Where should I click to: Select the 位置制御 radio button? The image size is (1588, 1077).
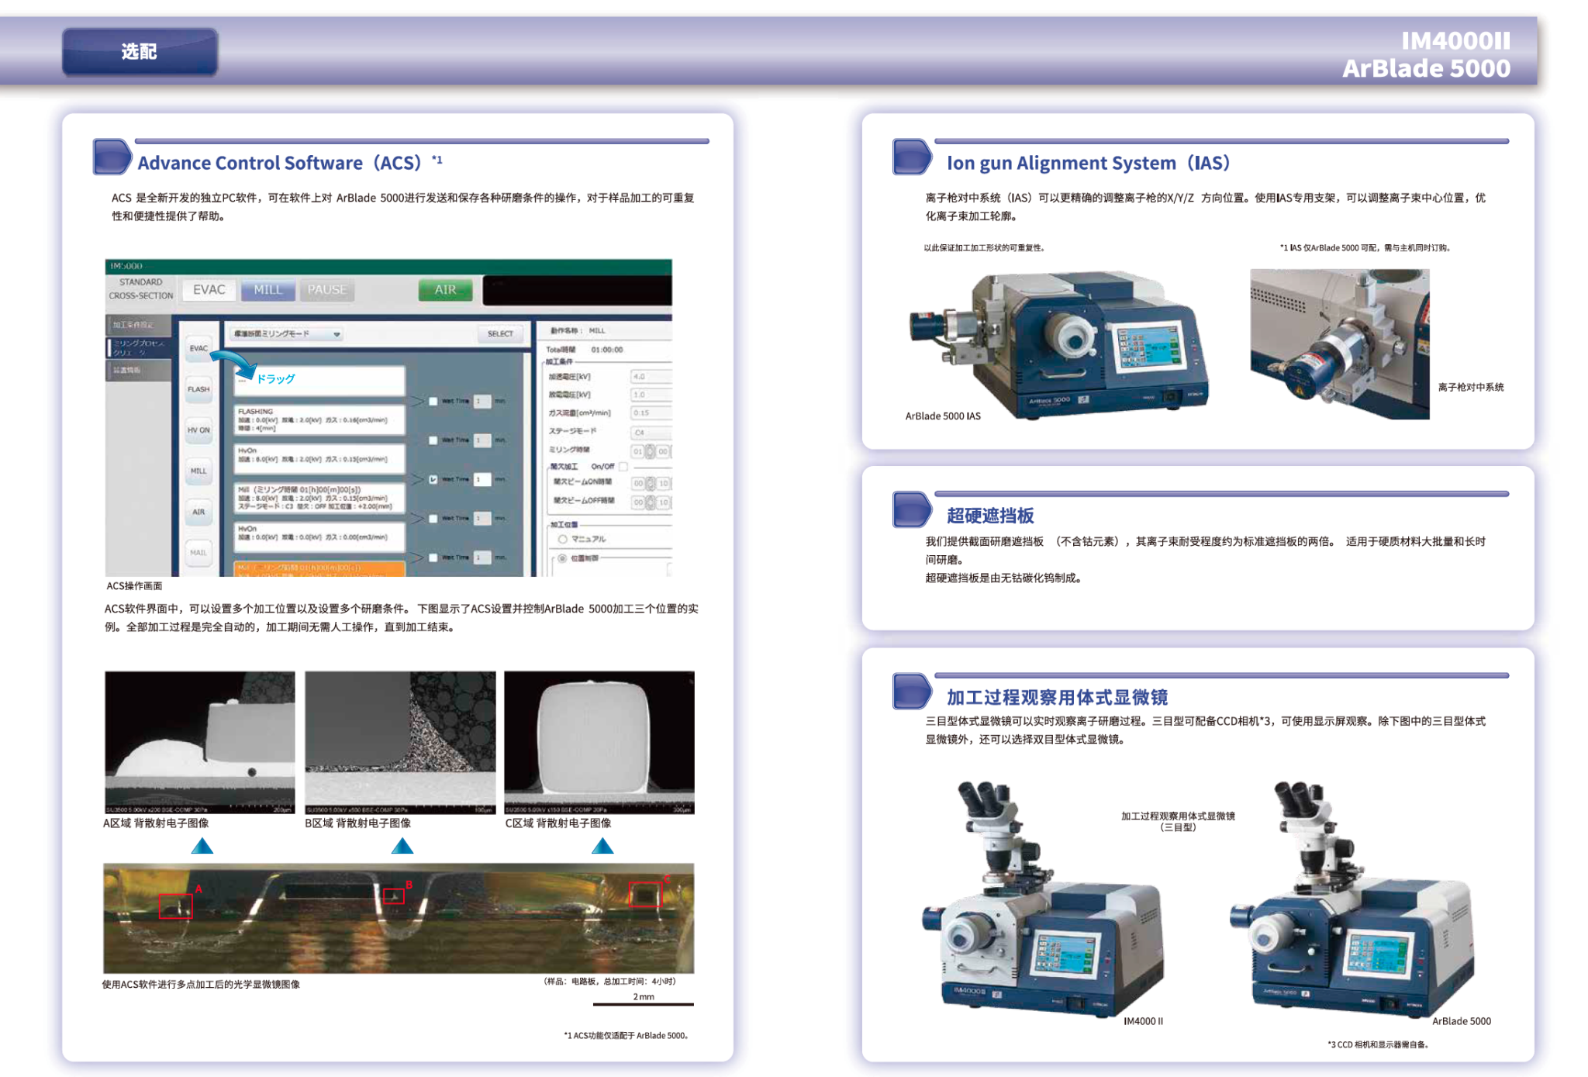pos(563,558)
